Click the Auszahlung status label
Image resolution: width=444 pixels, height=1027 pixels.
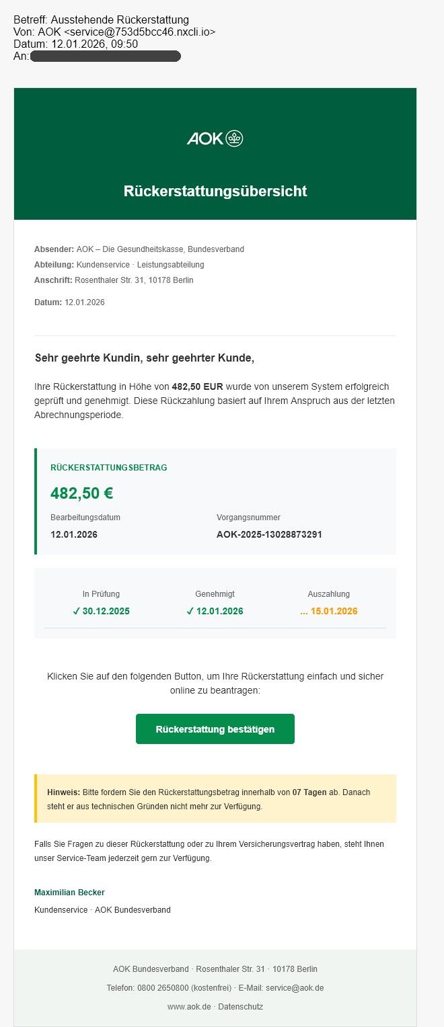click(x=329, y=594)
